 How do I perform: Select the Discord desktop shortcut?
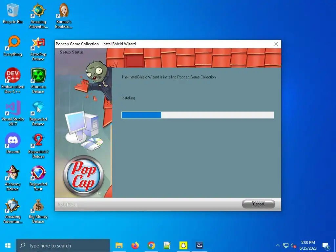13,143
